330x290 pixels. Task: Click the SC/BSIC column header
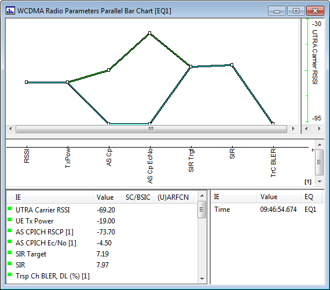point(138,197)
